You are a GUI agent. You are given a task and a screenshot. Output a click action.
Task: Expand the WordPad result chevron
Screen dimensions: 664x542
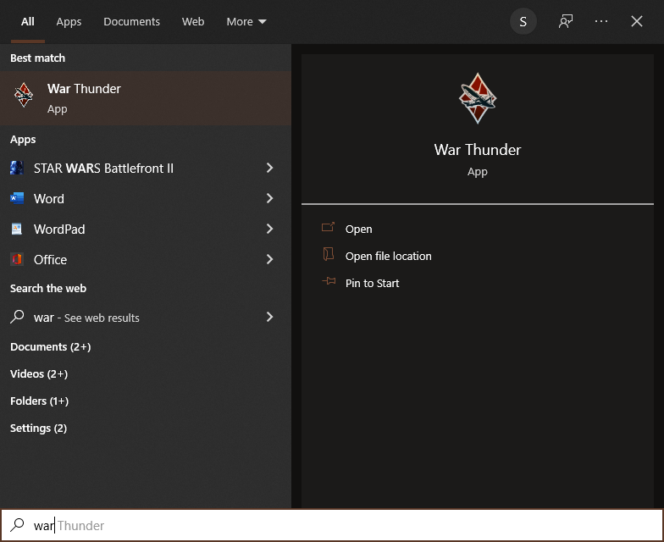pos(269,229)
